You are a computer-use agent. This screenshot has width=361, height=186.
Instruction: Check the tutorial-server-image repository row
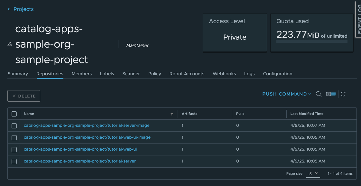(14, 126)
